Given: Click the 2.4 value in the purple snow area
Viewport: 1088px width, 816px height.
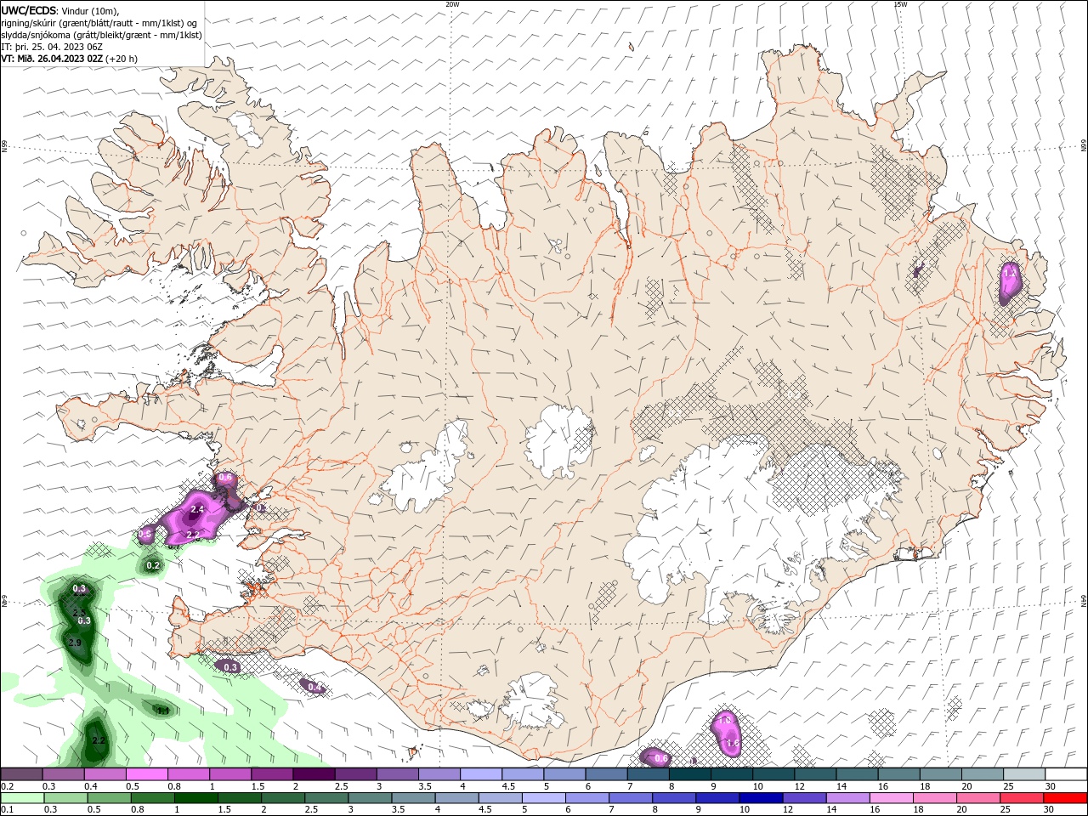Looking at the screenshot, I should click(197, 509).
